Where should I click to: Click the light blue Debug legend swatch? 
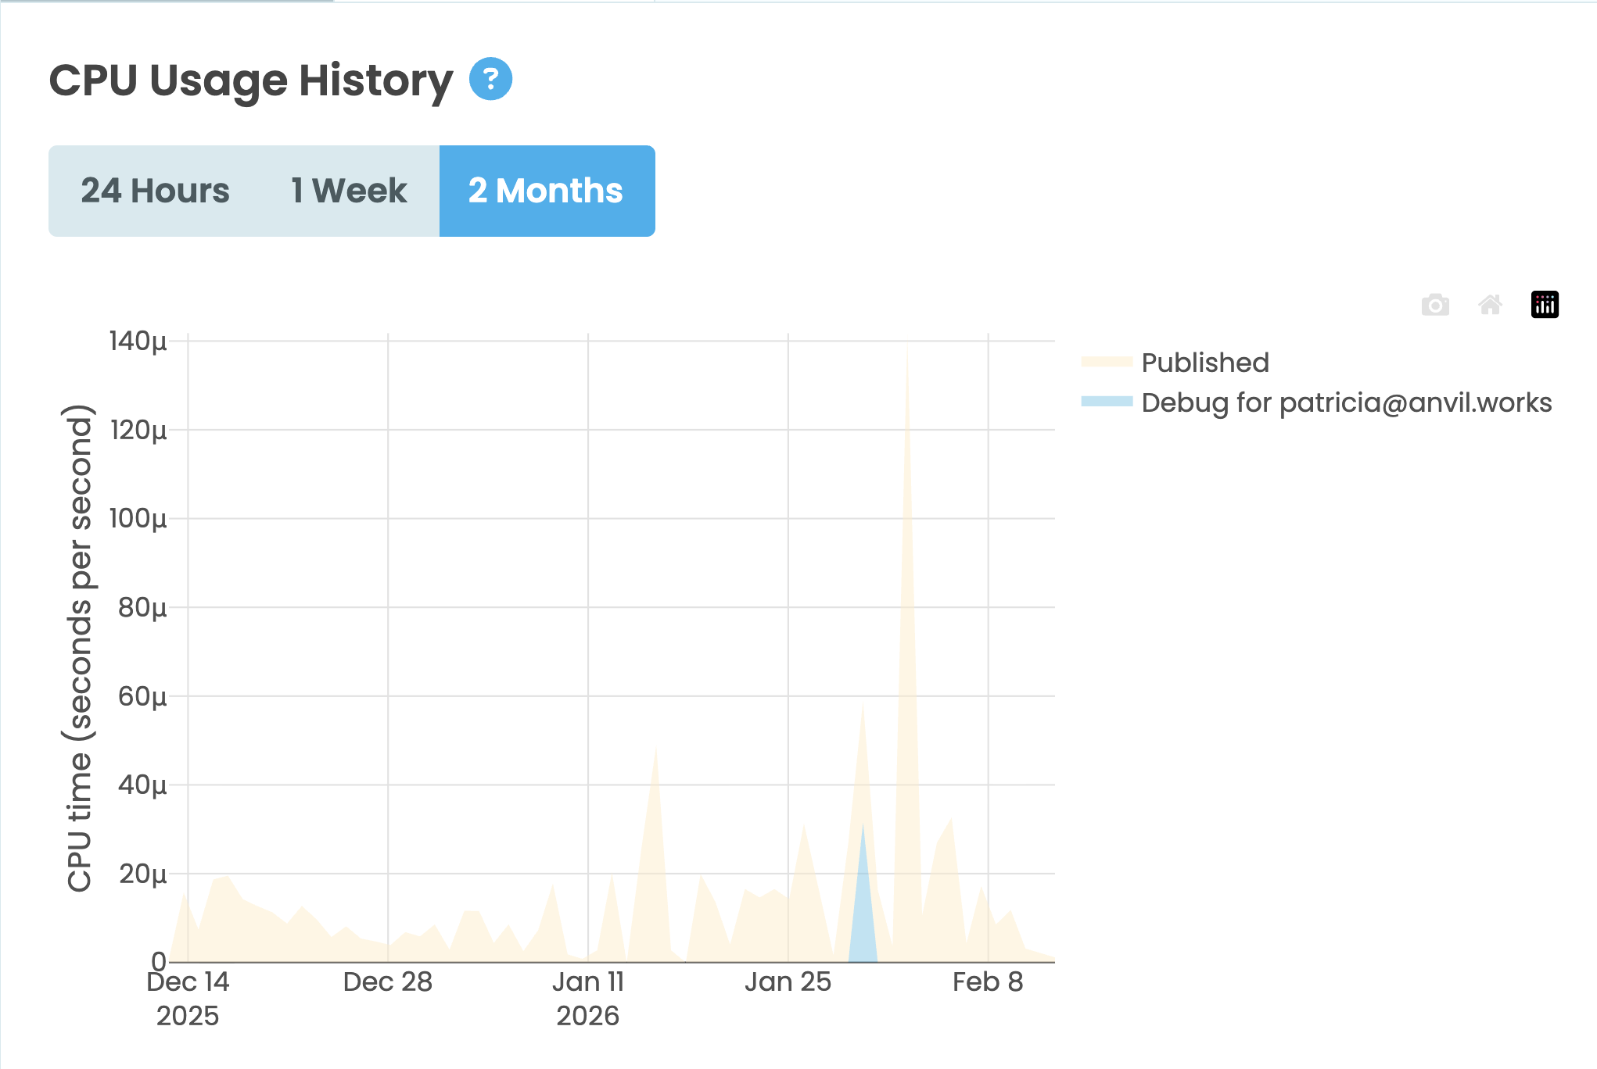[x=1107, y=402]
